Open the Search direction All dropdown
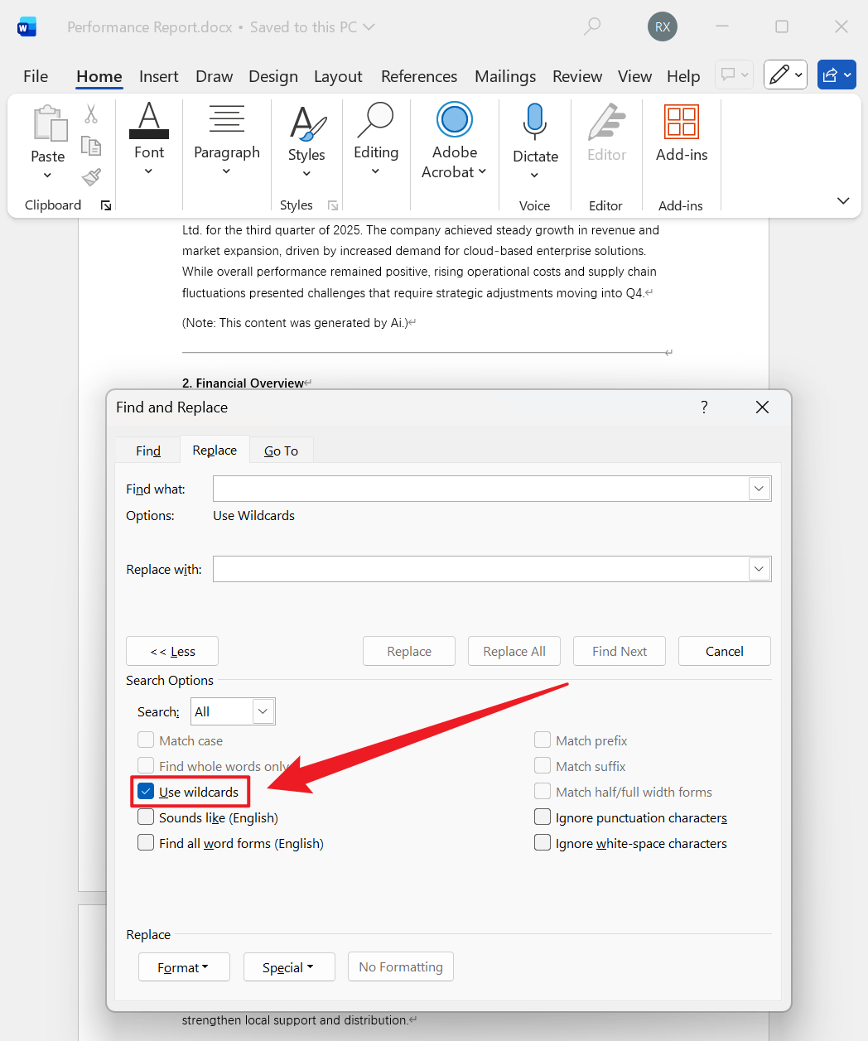Screen dimensions: 868x1041 (x=263, y=711)
